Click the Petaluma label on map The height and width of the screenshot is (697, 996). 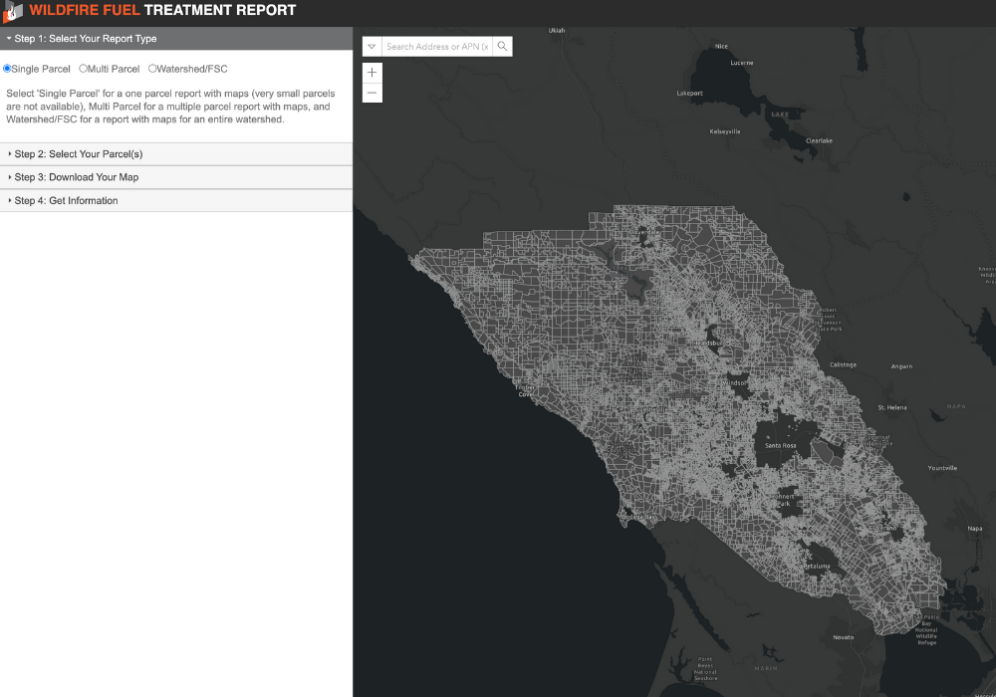click(817, 567)
